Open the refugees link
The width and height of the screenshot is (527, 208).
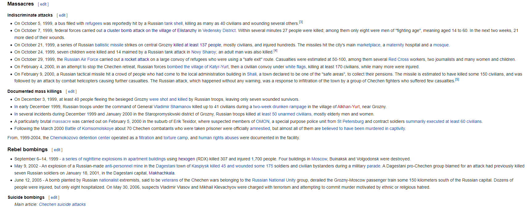93,23
